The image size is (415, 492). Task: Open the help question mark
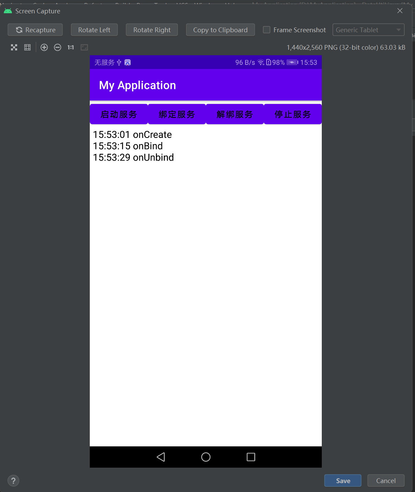pyautogui.click(x=13, y=481)
